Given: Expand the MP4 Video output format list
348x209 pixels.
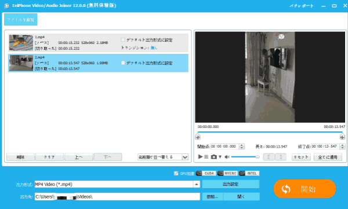Looking at the screenshot, I should 197,184.
